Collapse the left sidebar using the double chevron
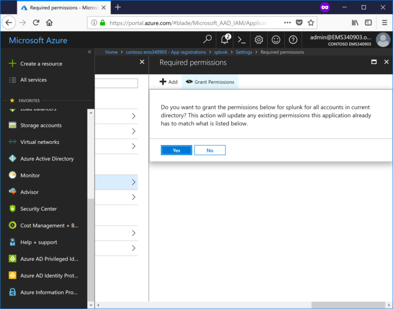This screenshot has height=309, width=393. coord(90,52)
